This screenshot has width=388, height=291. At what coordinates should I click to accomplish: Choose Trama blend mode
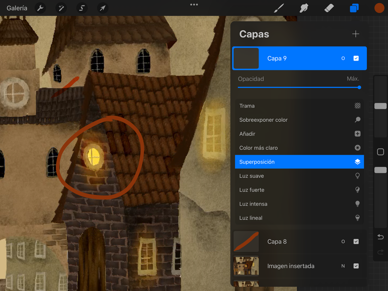coord(300,106)
